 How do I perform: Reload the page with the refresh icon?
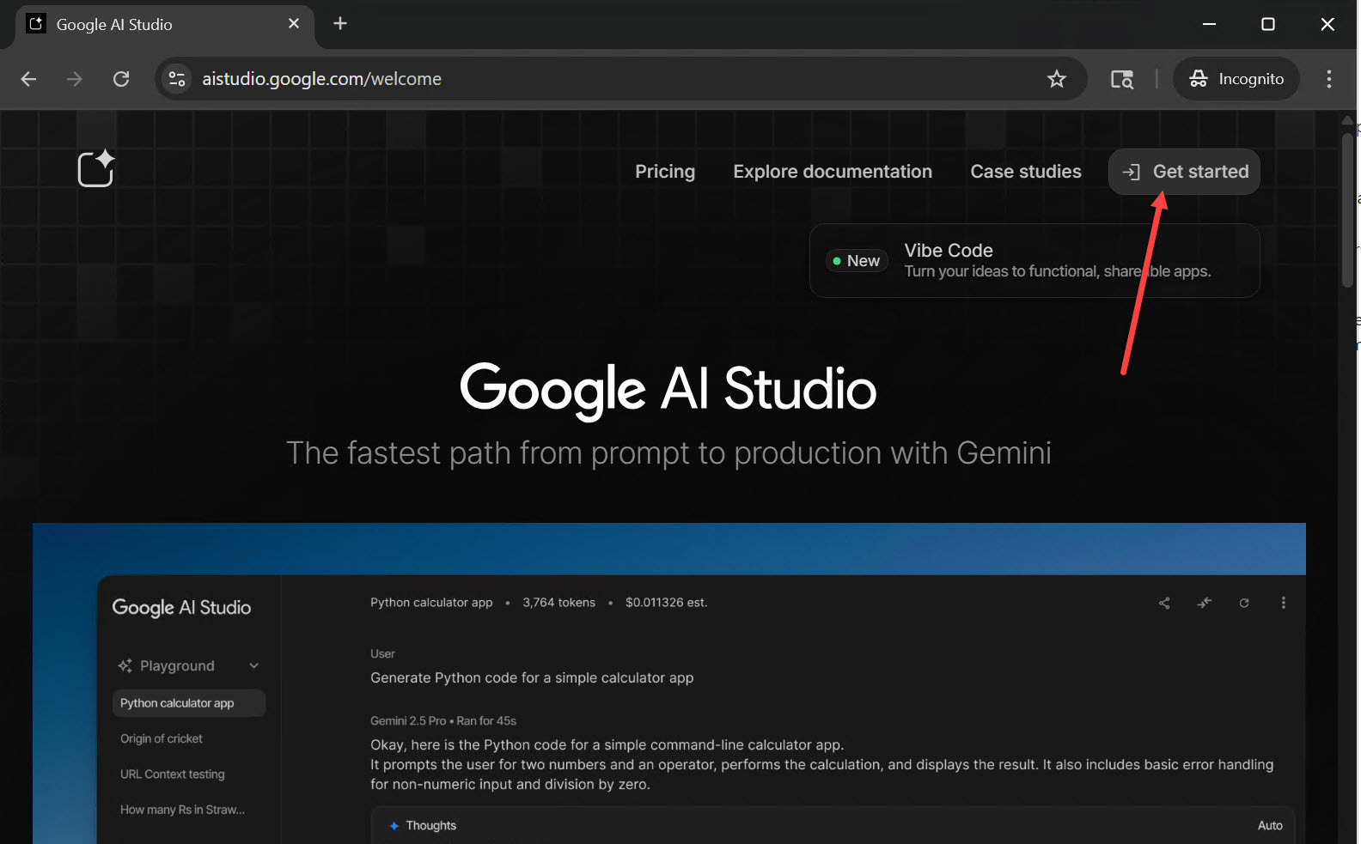click(x=121, y=79)
